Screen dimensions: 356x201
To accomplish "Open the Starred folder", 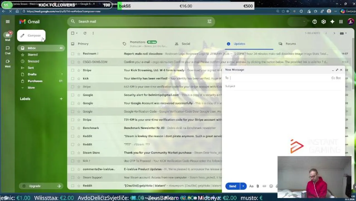I will tap(33, 55).
